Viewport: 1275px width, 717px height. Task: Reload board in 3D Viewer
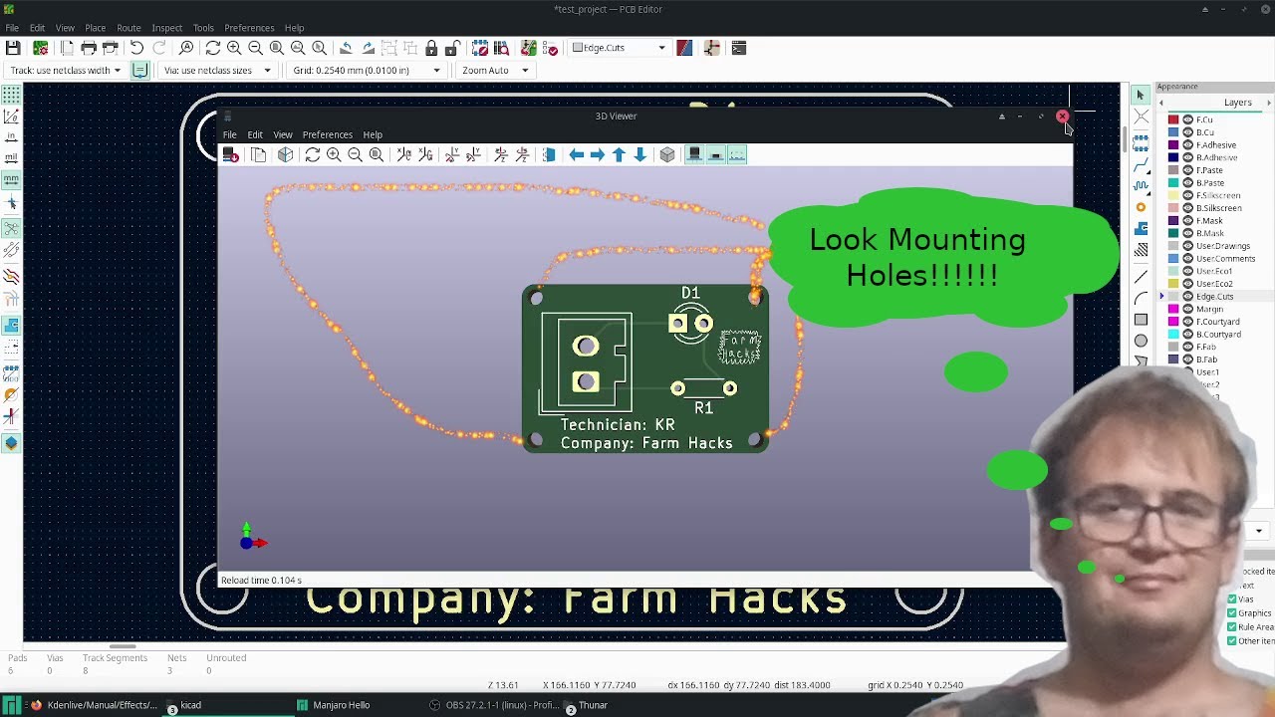coord(230,154)
